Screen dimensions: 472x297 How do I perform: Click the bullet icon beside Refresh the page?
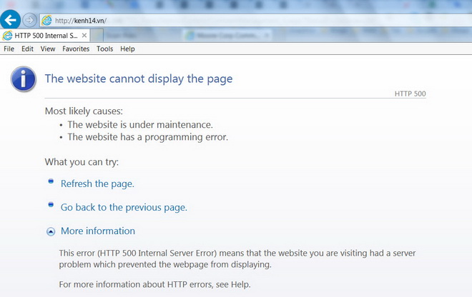click(51, 182)
